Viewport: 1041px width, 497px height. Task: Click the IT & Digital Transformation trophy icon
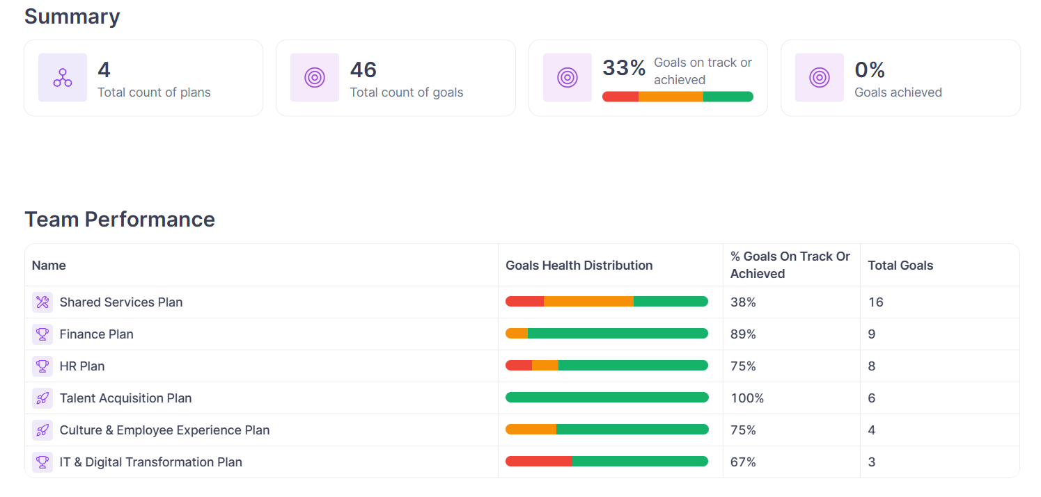point(42,462)
